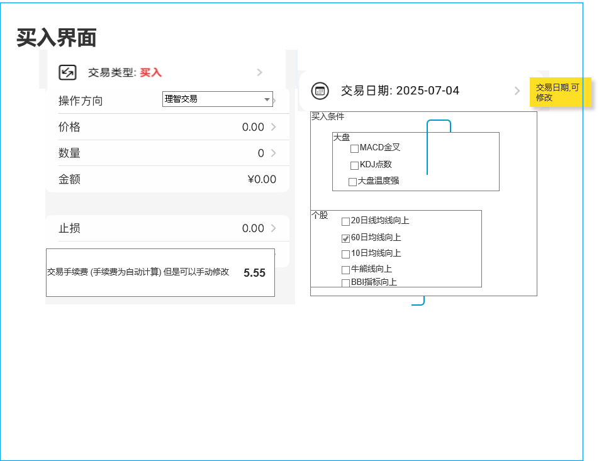Screen dimensions: 599x461
Task: Enable the 20日线均线向上 checkbox
Action: point(345,221)
